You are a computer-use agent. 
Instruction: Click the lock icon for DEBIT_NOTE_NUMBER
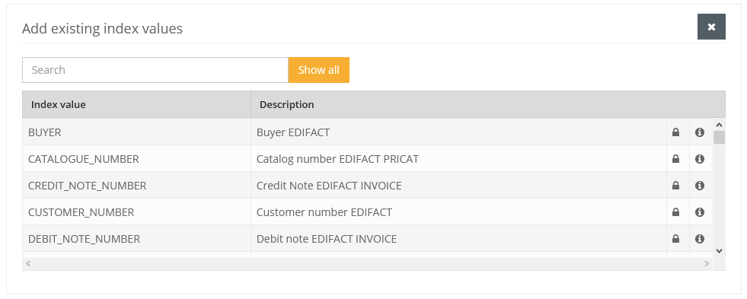click(675, 239)
